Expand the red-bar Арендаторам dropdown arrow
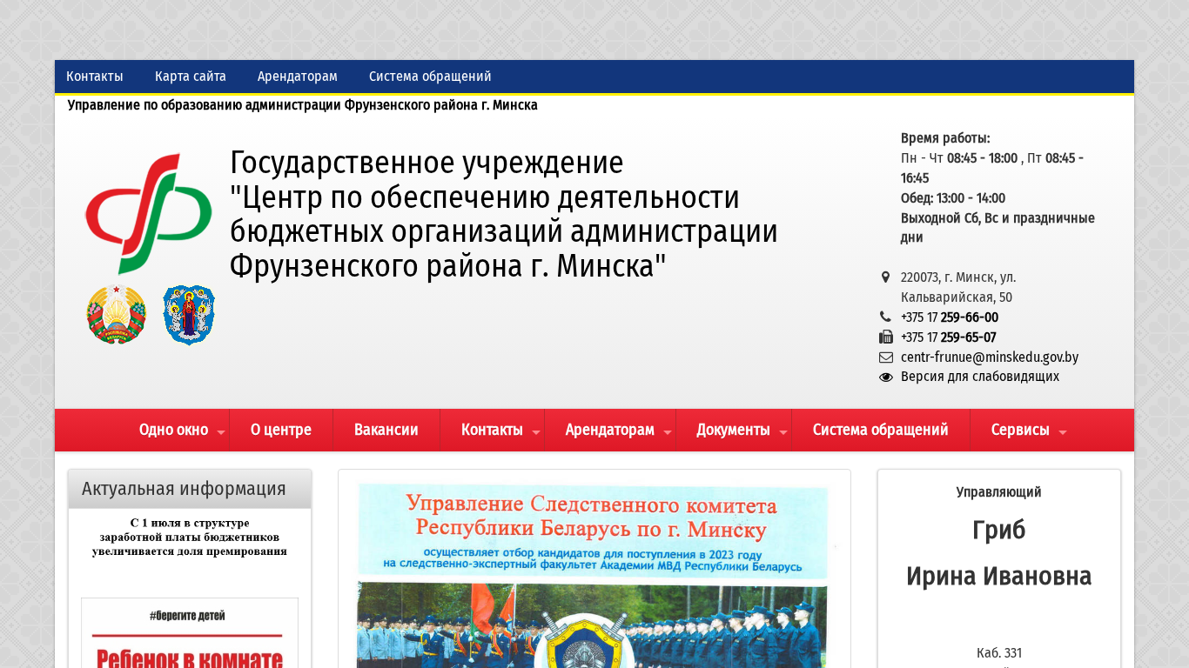Image resolution: width=1189 pixels, height=668 pixels. coord(668,432)
